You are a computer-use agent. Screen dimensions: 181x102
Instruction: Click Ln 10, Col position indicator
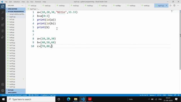pyautogui.click(x=144, y=95)
